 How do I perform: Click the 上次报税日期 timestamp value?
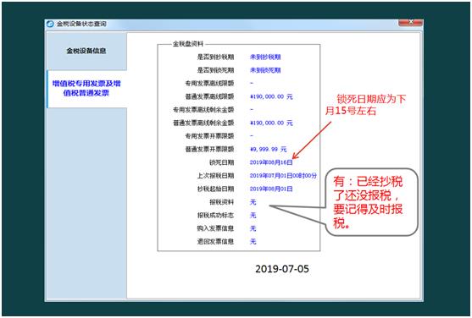point(283,176)
